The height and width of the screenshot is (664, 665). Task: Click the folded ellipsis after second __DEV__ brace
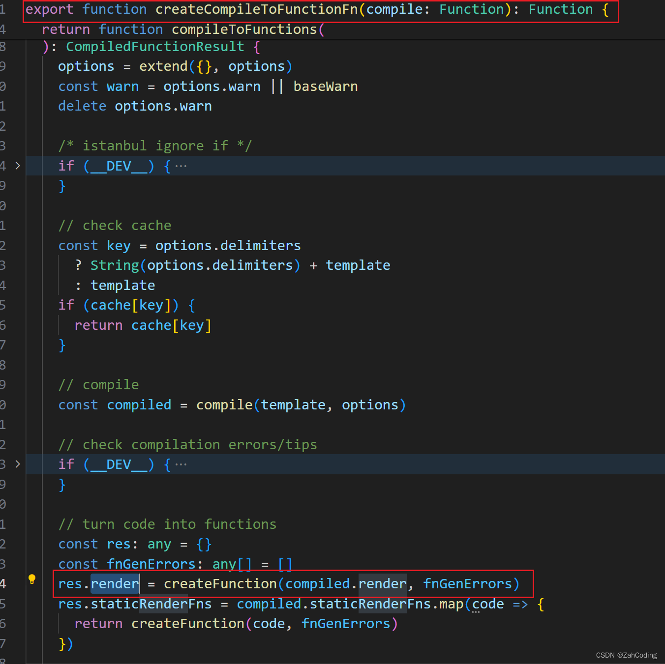181,464
